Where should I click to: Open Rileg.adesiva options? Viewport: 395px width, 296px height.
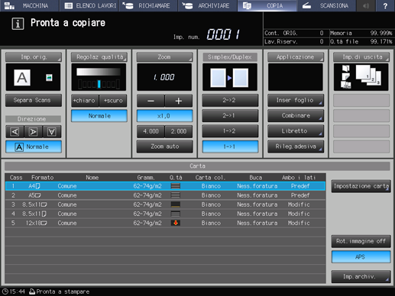coord(296,146)
